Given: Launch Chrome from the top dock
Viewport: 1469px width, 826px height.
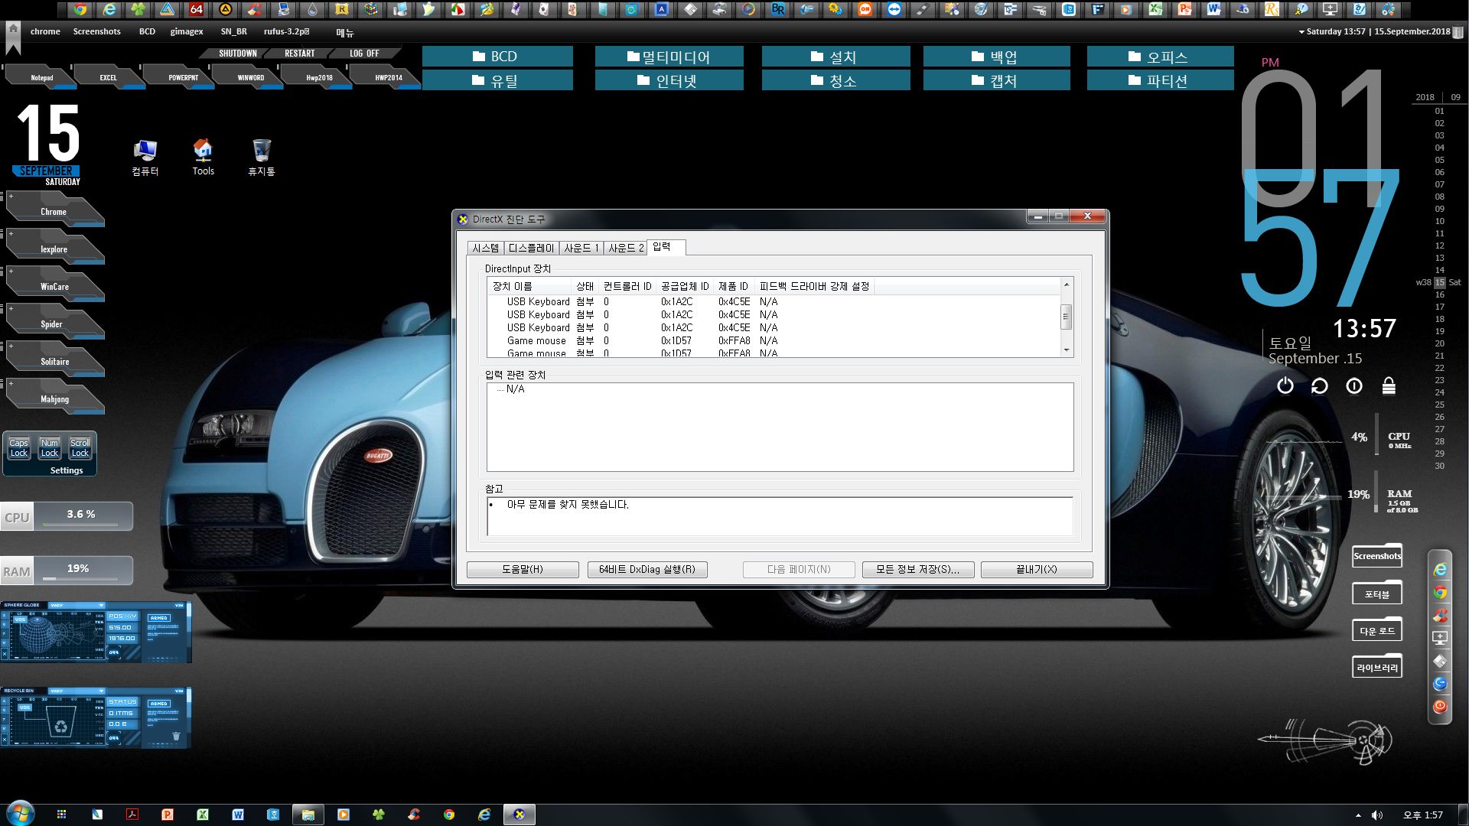Looking at the screenshot, I should pos(80,9).
